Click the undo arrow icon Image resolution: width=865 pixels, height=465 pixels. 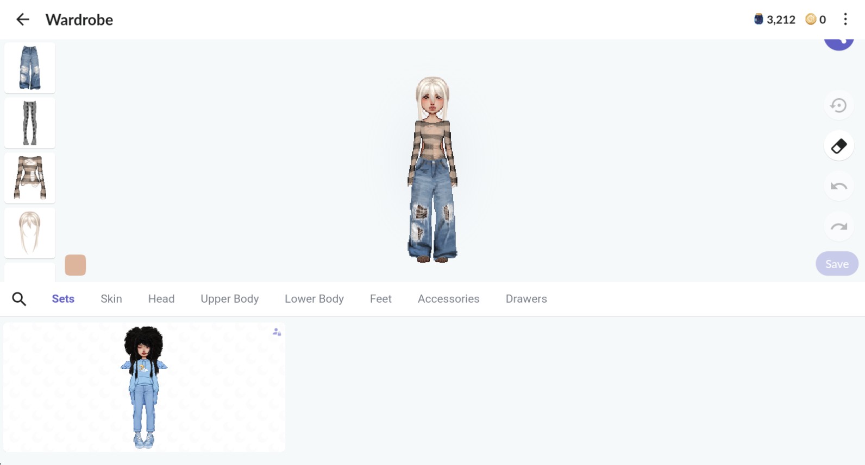[838, 187]
